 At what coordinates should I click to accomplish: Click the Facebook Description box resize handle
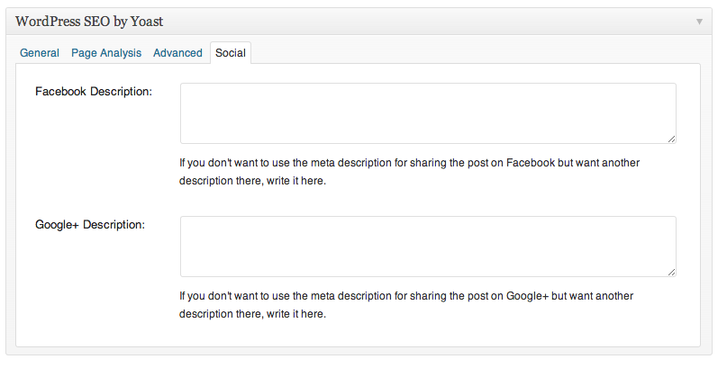click(x=671, y=139)
